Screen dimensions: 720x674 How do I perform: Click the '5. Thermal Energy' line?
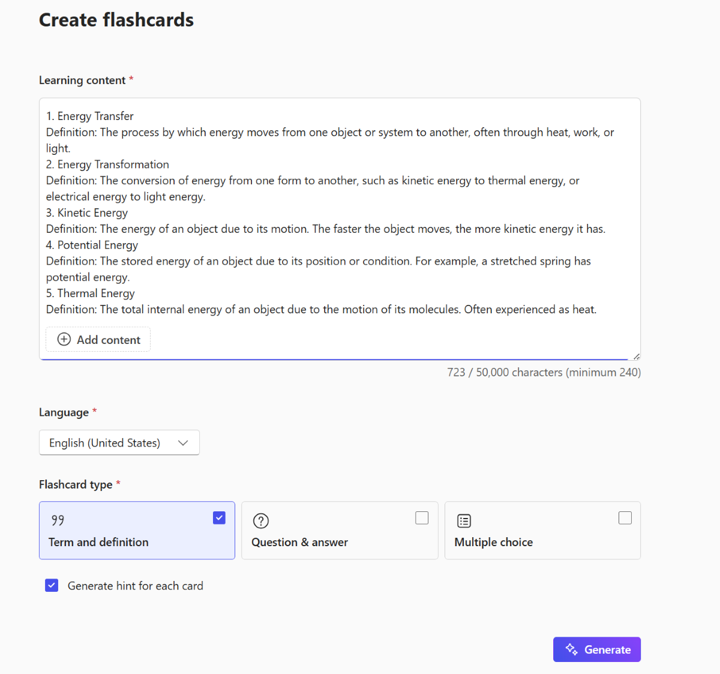(x=91, y=293)
